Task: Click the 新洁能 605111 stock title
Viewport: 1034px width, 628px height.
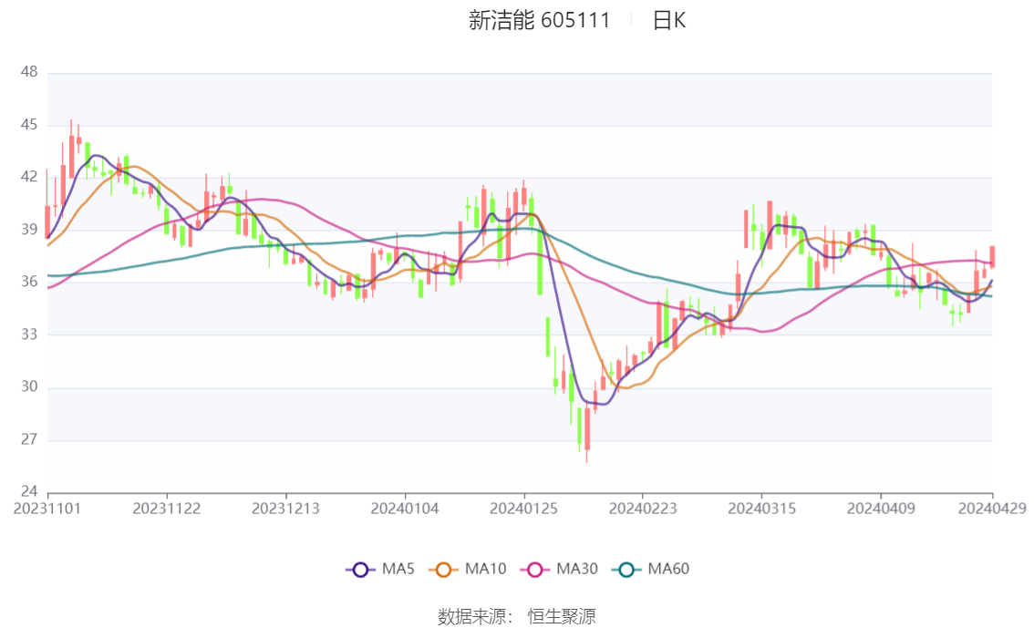Action: tap(539, 20)
